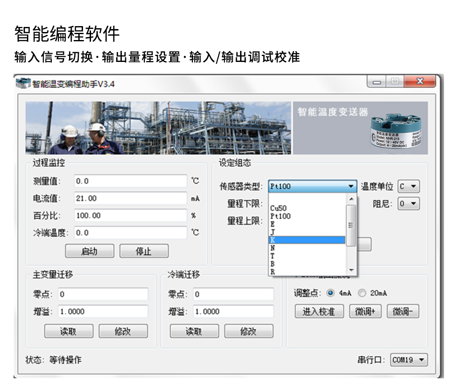Select the 20mA adjustment point radio button
455x388 pixels.
tap(362, 293)
